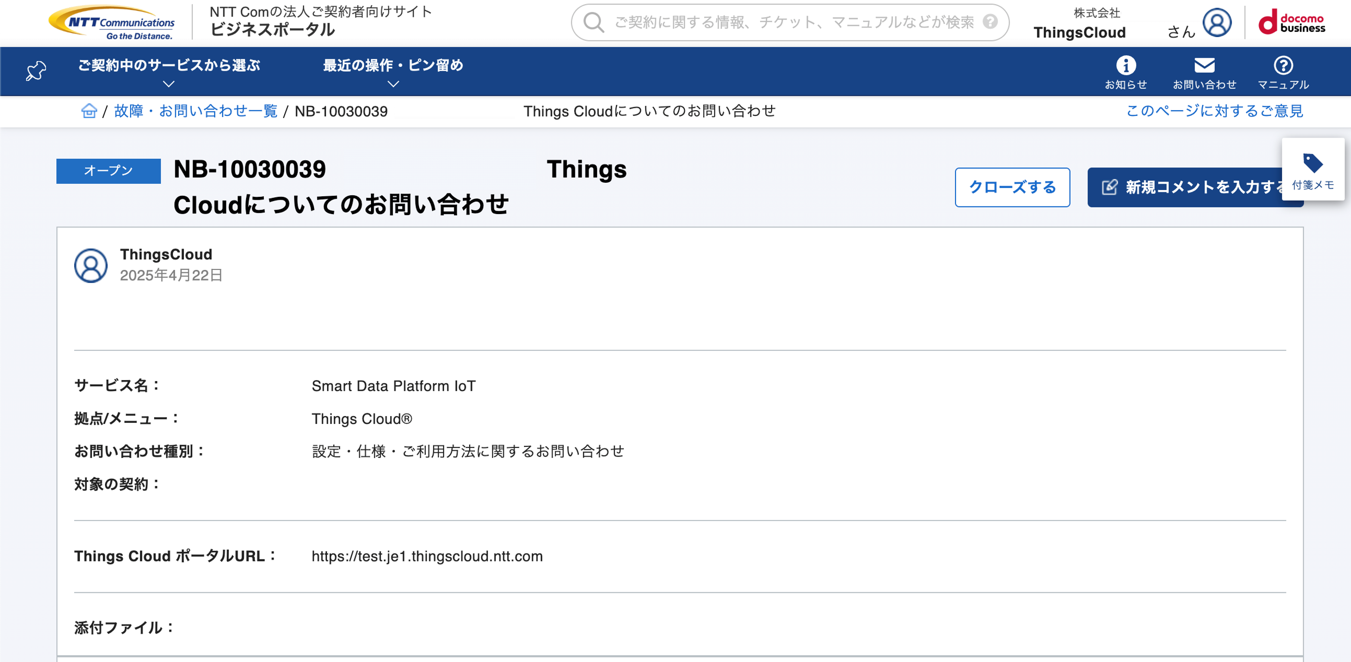Image resolution: width=1351 pixels, height=662 pixels.
Task: Focus the contract information search field
Action: (x=790, y=22)
